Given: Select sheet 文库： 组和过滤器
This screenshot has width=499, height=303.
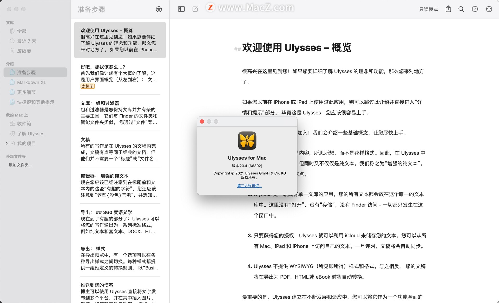Looking at the screenshot, I should (x=120, y=113).
